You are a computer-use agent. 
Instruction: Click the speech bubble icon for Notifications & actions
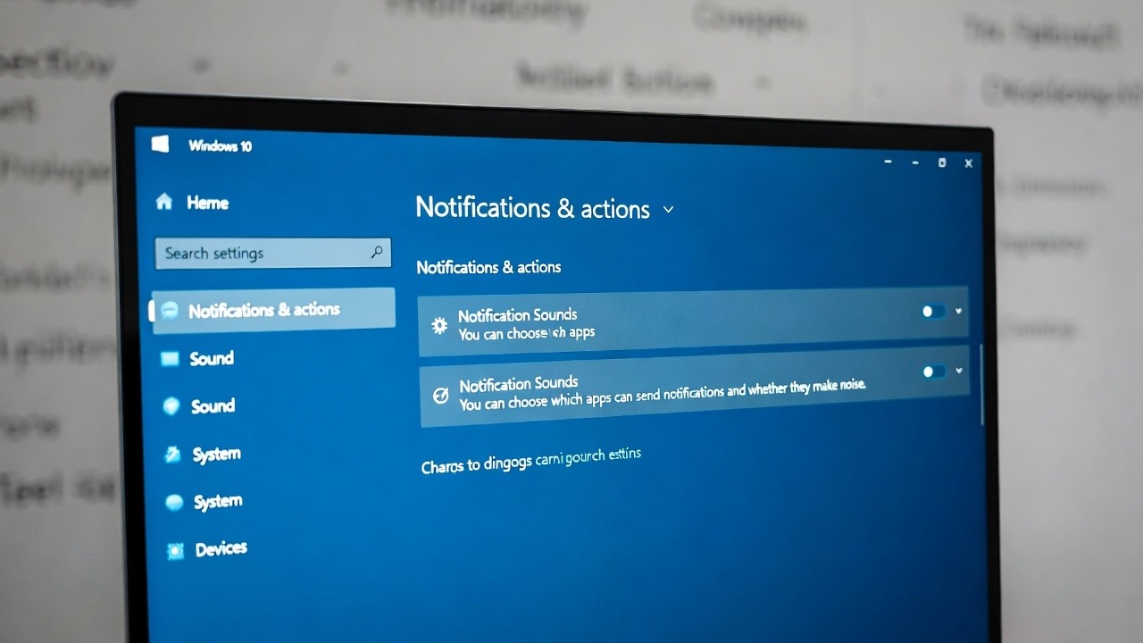pos(169,310)
